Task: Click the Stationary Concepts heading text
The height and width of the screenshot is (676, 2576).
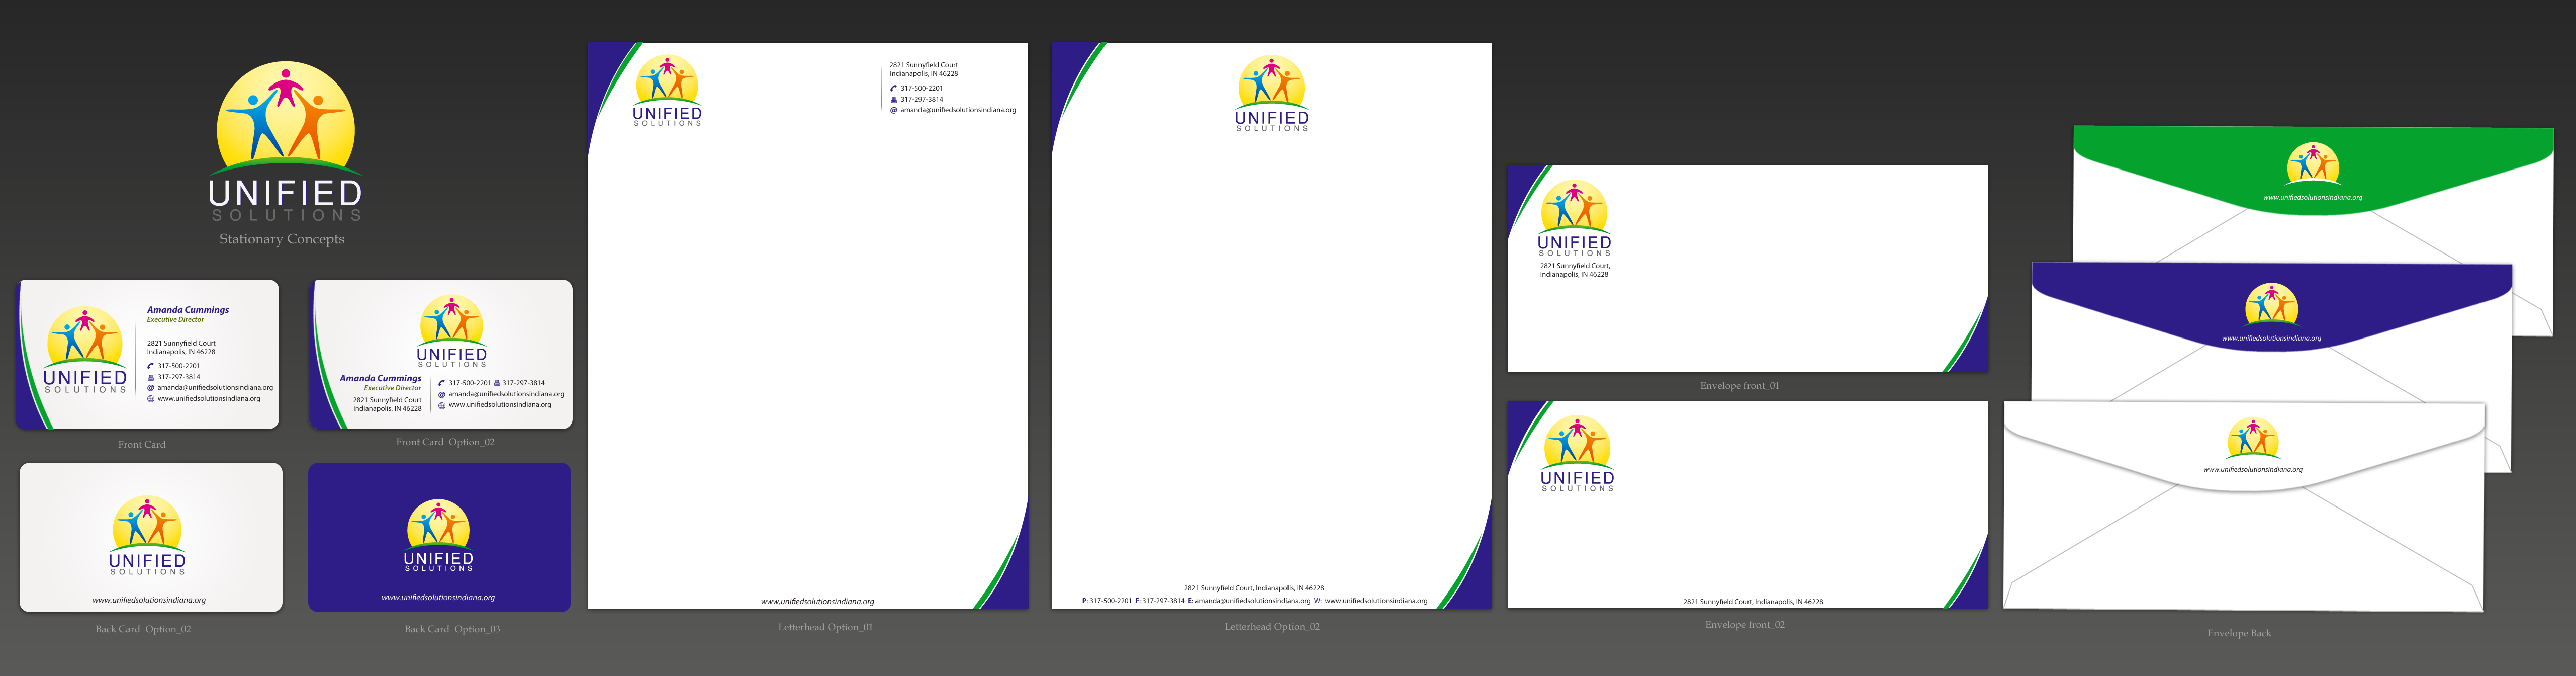Action: [282, 239]
